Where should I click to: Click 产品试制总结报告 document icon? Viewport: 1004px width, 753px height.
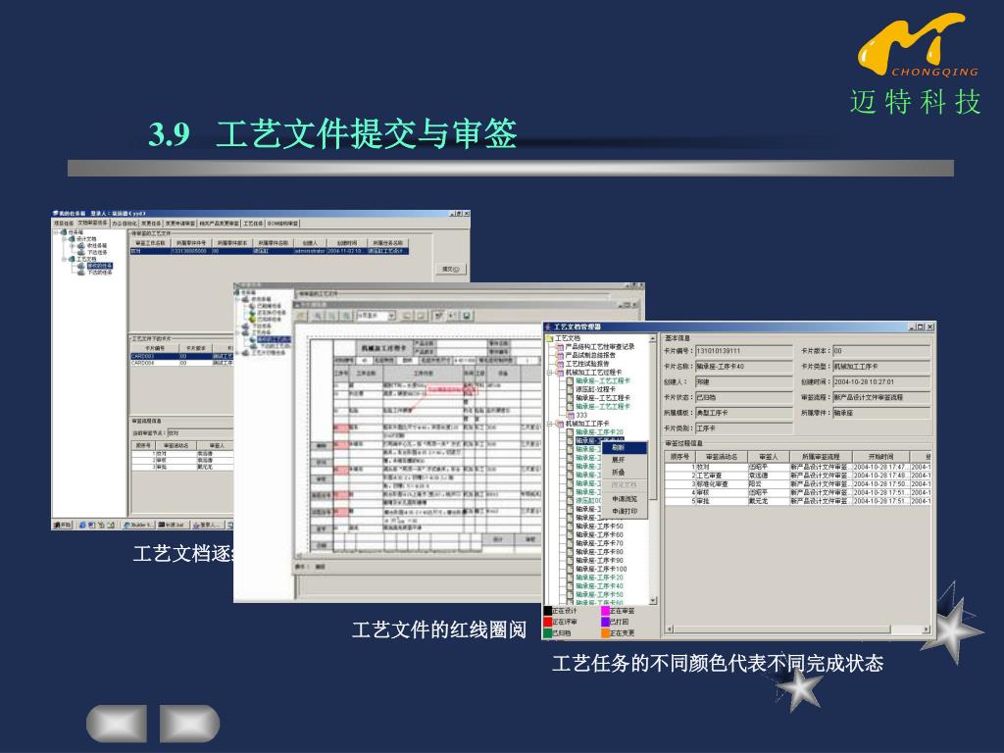560,355
